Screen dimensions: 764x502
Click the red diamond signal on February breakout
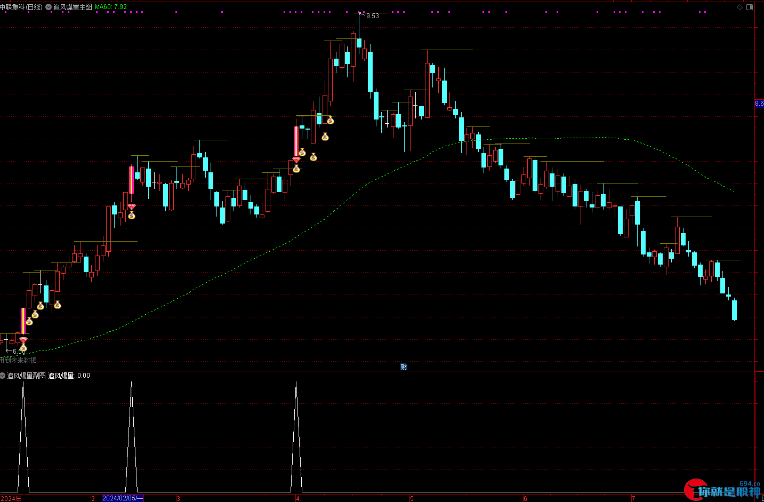coord(132,206)
